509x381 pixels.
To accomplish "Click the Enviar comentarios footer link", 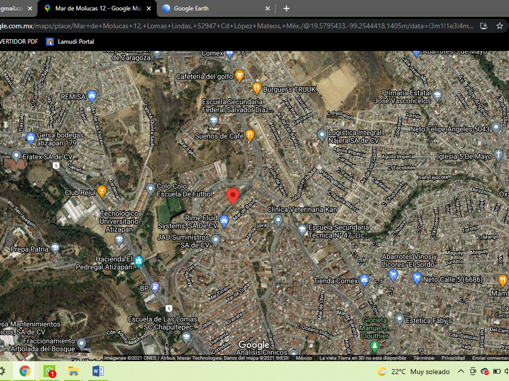I will (490, 358).
